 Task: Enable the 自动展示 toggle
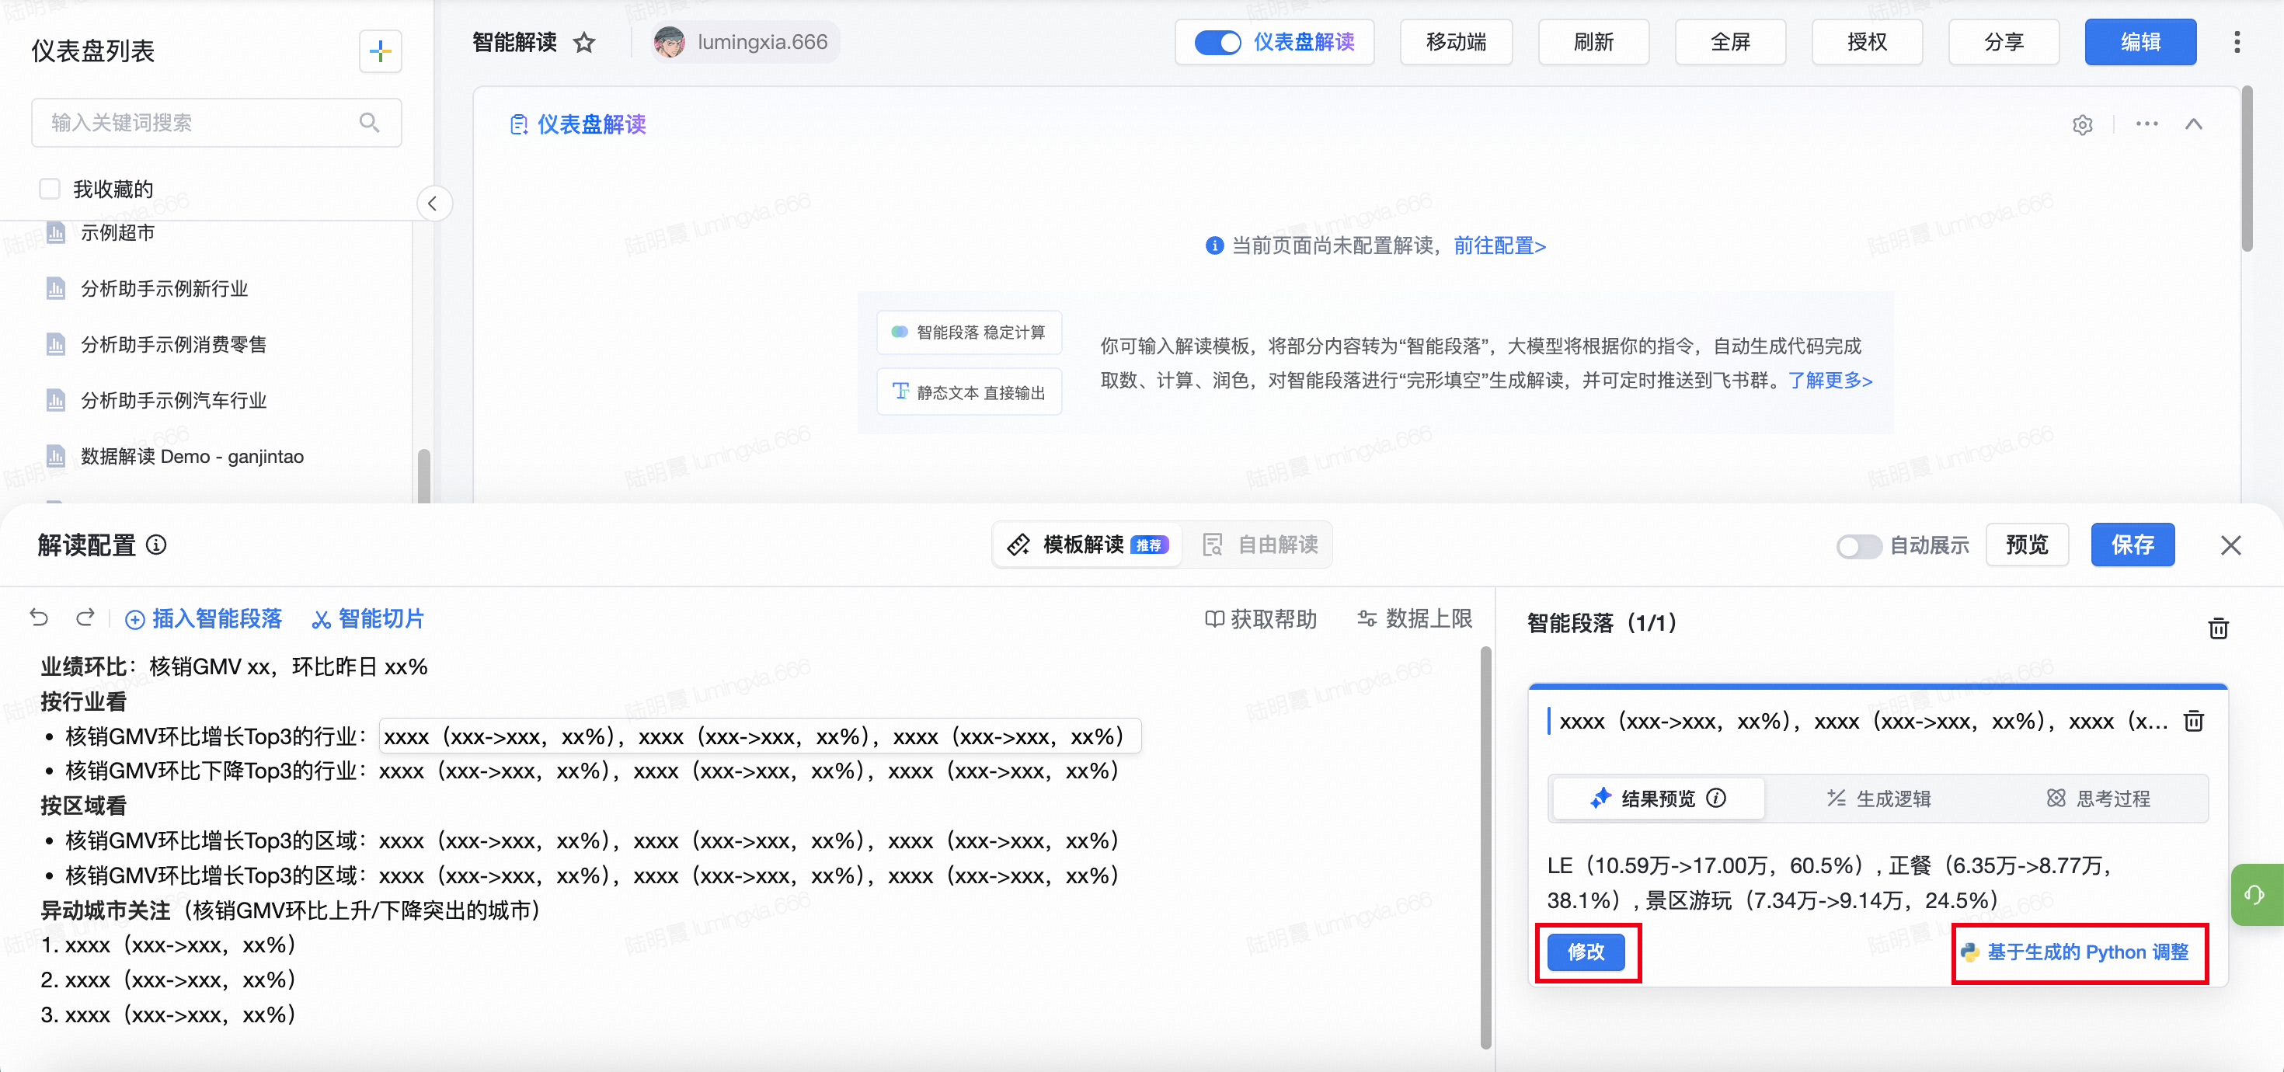coord(1857,545)
